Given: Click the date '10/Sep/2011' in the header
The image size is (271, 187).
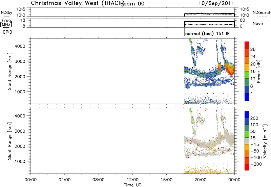Looking at the screenshot, I should 216,3.
